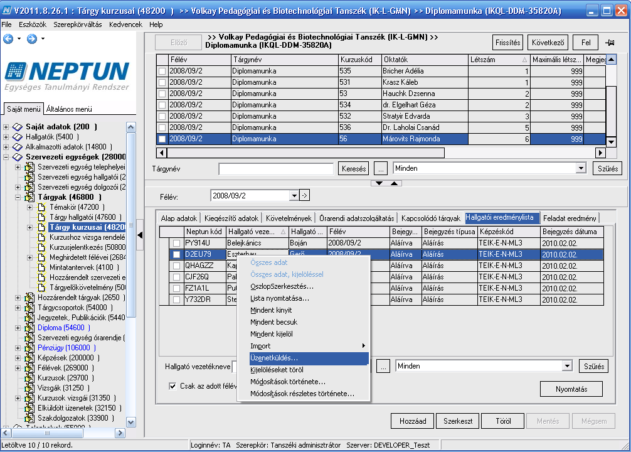
Task: Check the box for course 536 Dr. Laholai Csanád
Action: (x=162, y=127)
